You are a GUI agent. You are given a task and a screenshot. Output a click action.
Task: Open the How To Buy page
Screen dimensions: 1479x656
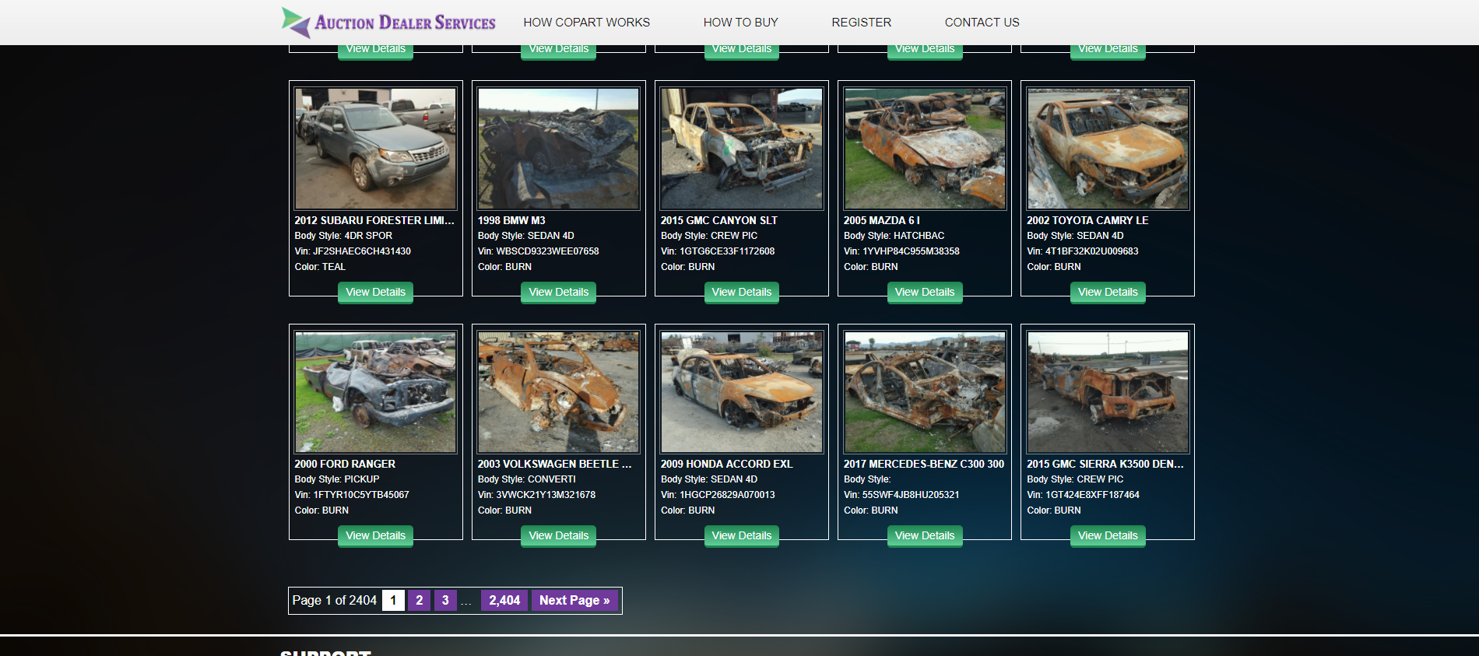tap(740, 23)
